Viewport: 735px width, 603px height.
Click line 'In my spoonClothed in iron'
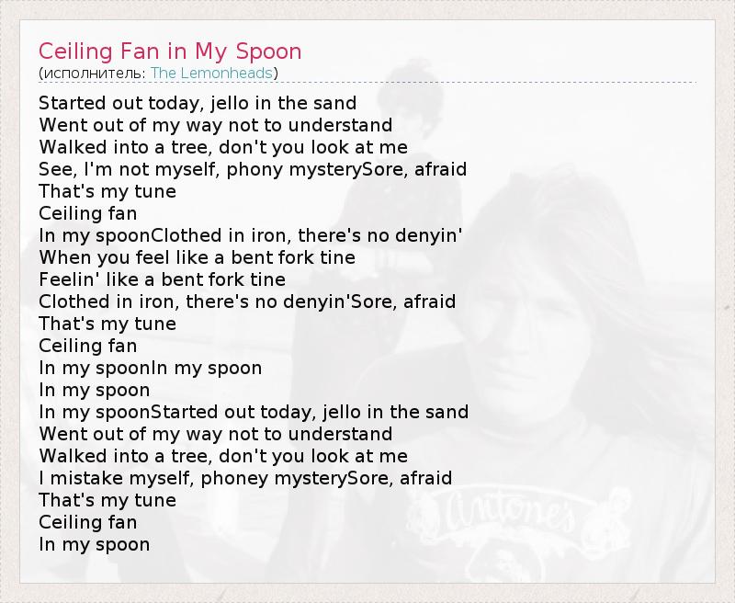250,235
